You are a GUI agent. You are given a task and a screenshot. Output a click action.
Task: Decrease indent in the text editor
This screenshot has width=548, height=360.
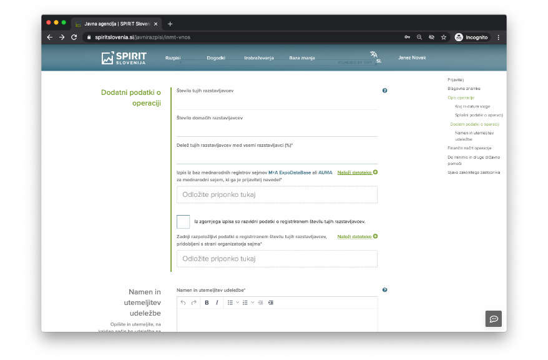coord(260,302)
